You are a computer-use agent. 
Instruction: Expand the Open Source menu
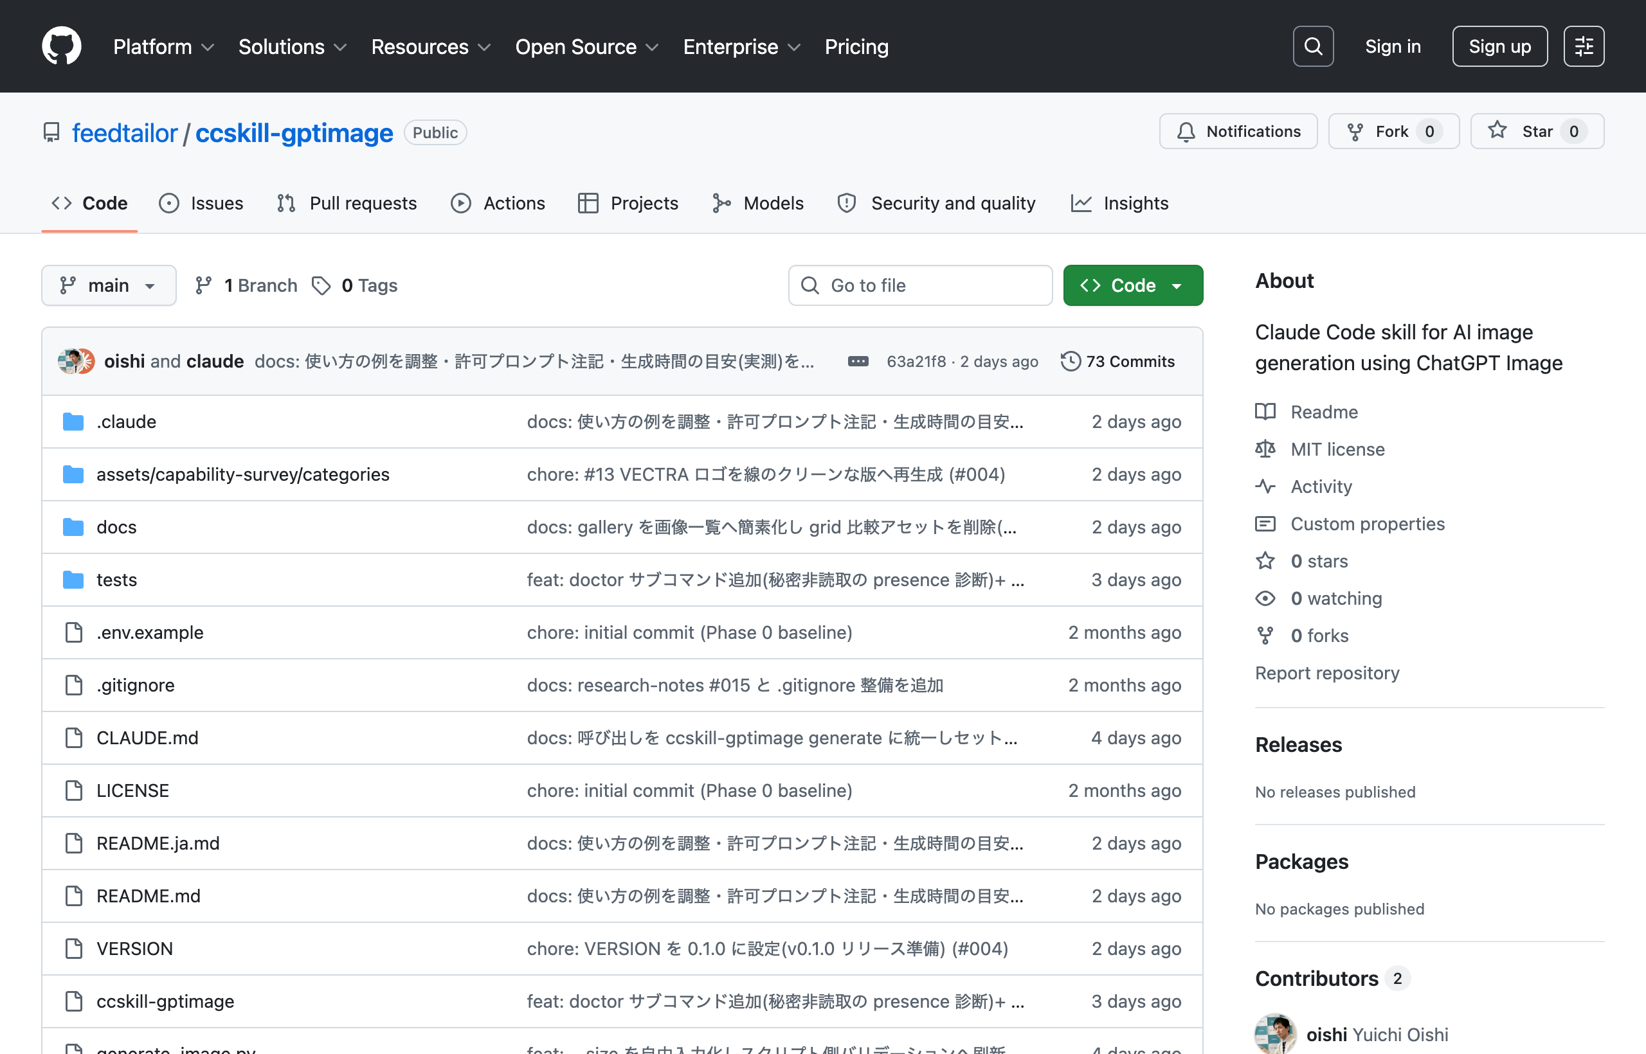point(587,46)
